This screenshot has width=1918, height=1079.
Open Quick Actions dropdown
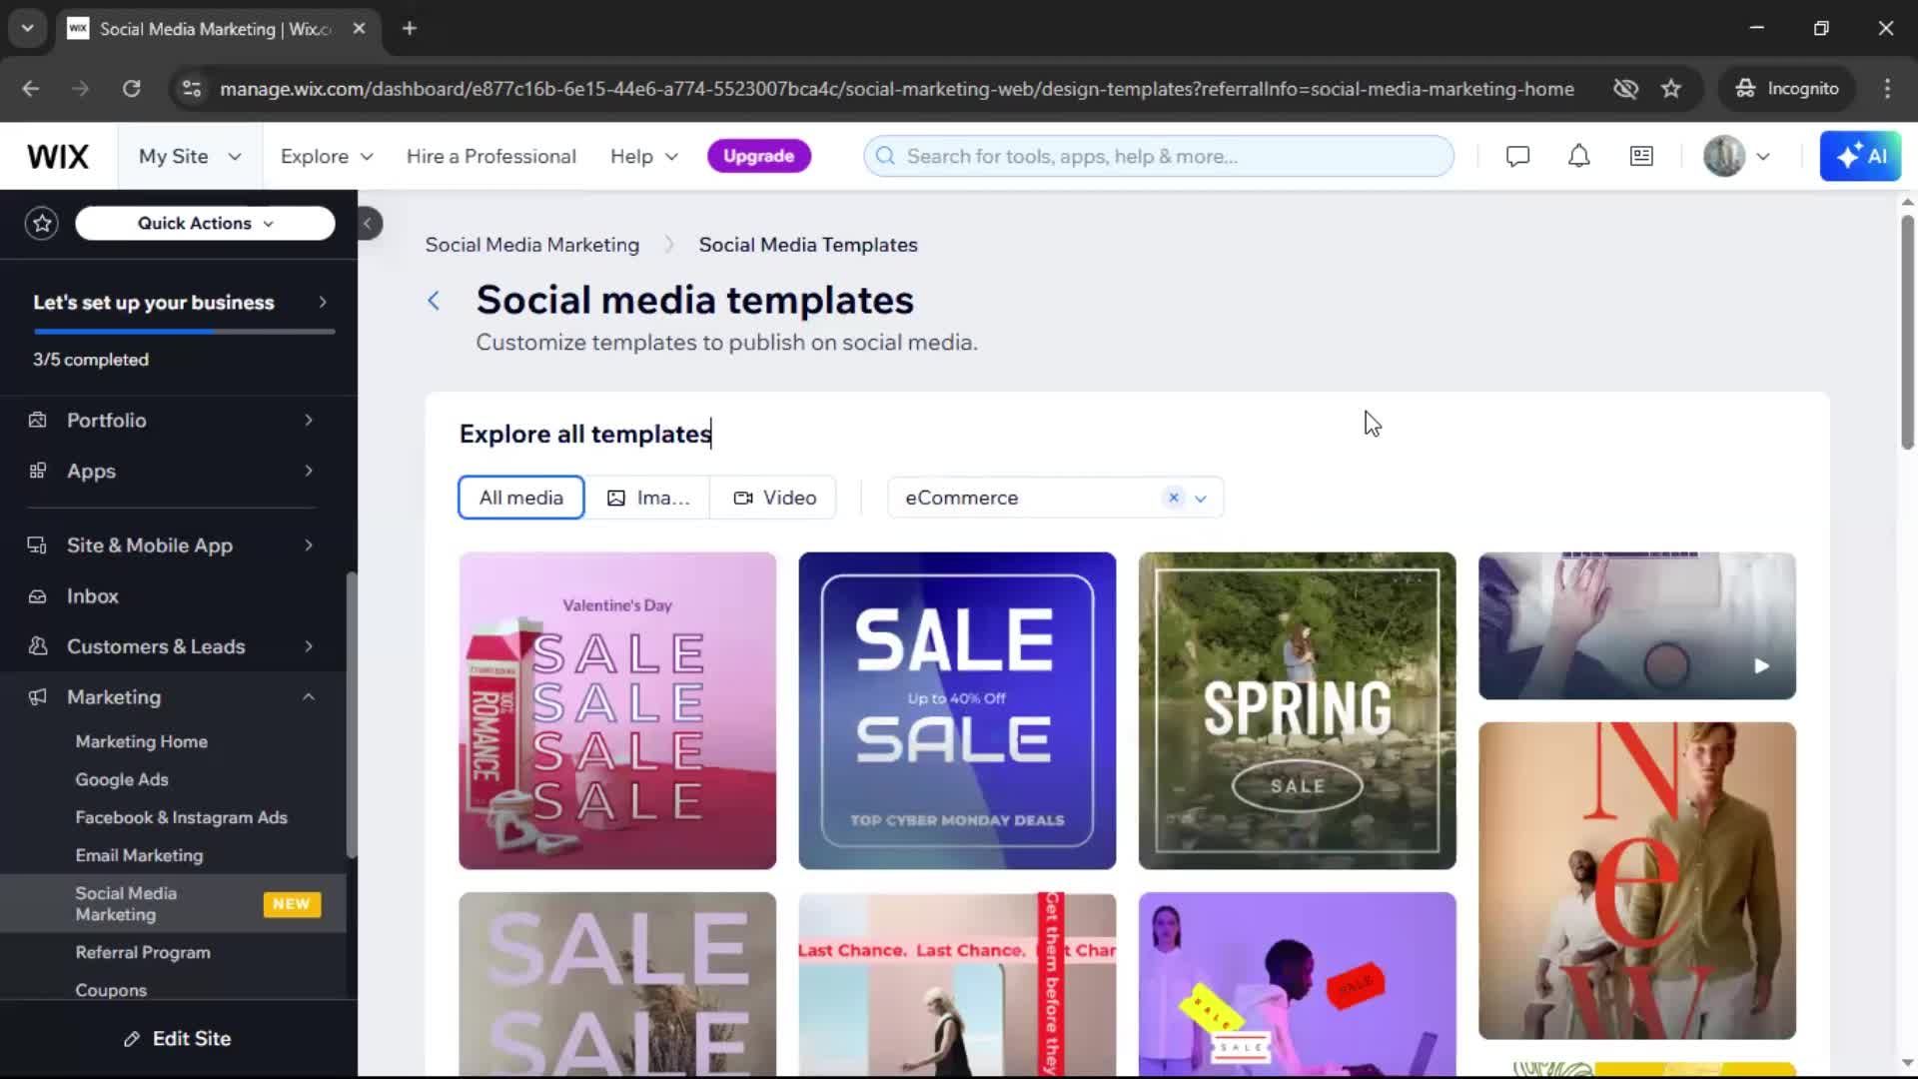point(205,223)
